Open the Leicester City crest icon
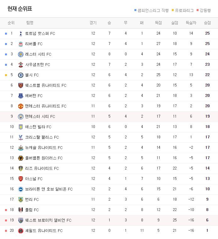This screenshot has height=239, width=218. pyautogui.click(x=21, y=54)
